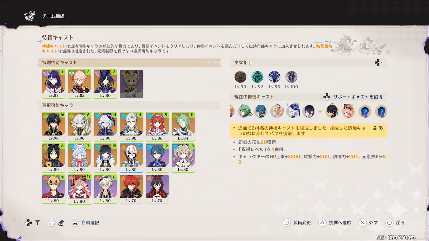This screenshot has height=241, width=429.
Task: Select the greyed-out Lv.50 special guest card
Action: click(x=131, y=84)
